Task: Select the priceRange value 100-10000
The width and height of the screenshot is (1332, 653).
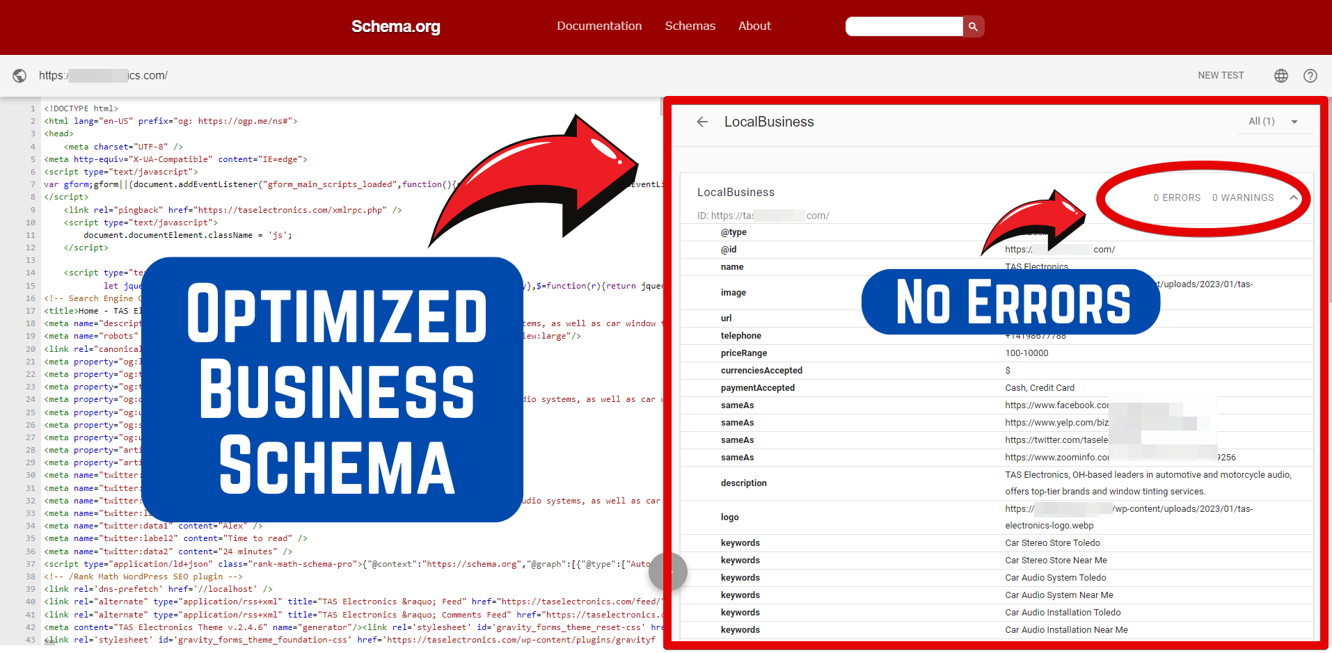Action: point(1026,353)
